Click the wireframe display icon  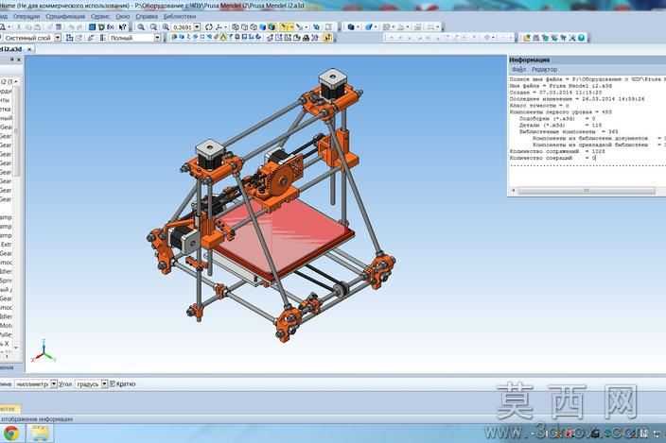(x=236, y=27)
